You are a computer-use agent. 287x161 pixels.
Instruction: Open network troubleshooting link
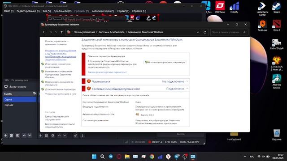(61, 94)
